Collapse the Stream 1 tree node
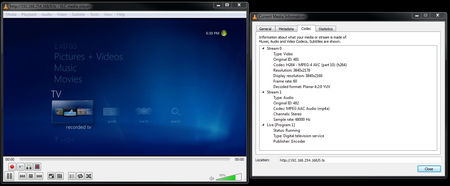 click(263, 92)
